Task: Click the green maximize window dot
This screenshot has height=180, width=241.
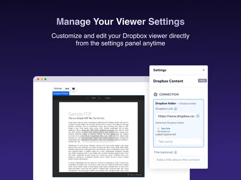Action: click(x=45, y=79)
